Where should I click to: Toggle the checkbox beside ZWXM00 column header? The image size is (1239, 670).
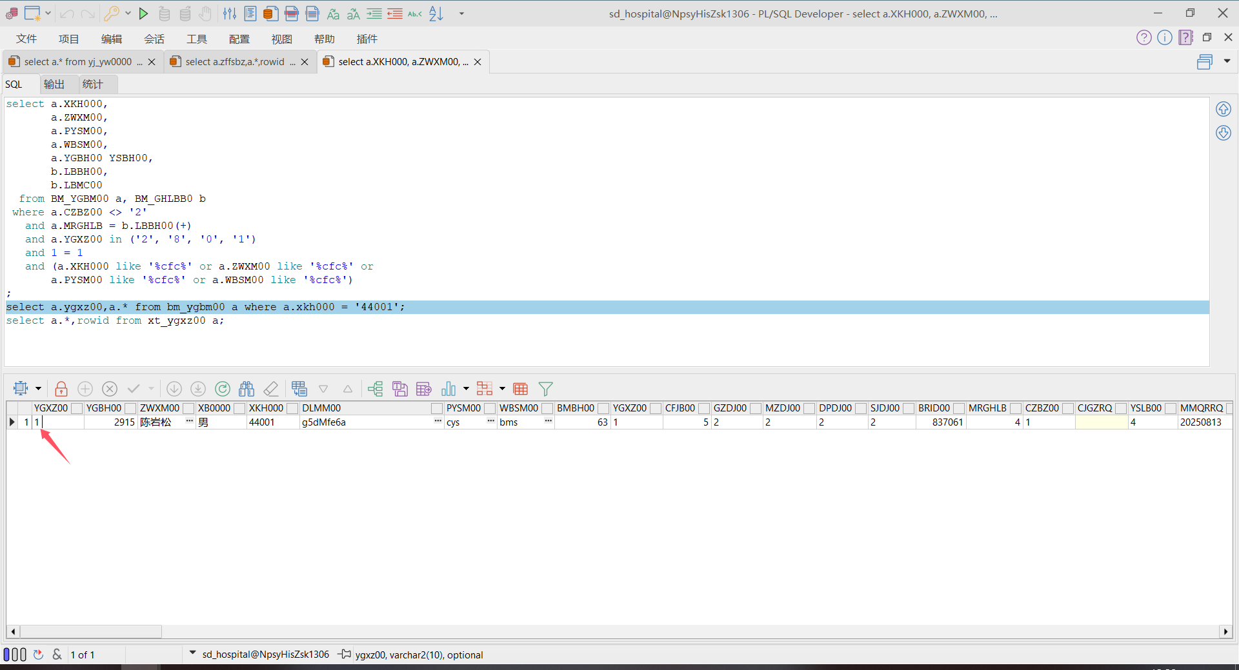point(188,408)
